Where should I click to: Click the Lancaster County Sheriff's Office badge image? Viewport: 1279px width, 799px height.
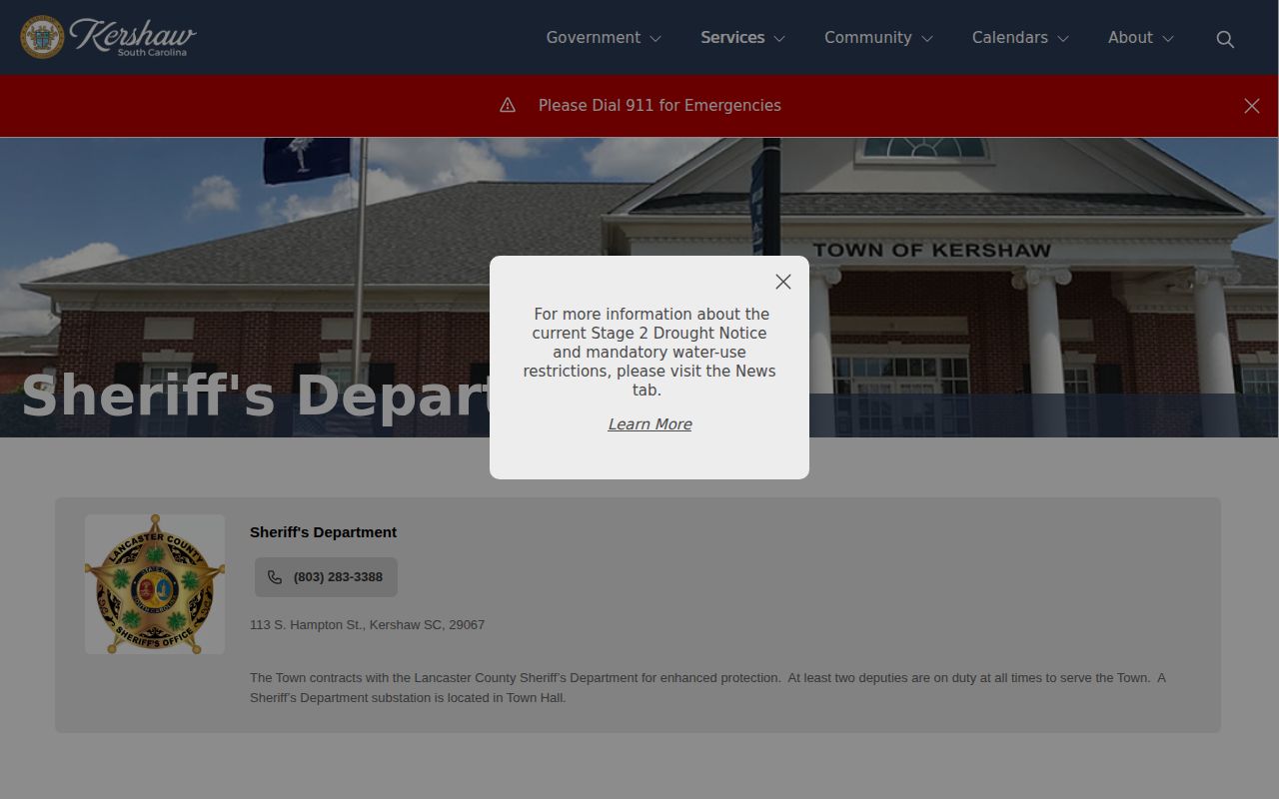tap(155, 584)
